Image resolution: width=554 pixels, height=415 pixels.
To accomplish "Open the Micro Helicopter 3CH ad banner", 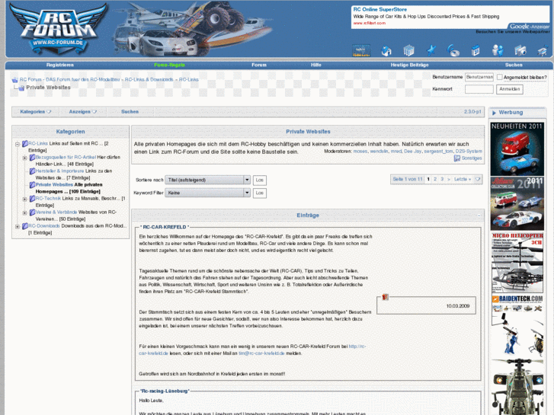I will point(517,263).
